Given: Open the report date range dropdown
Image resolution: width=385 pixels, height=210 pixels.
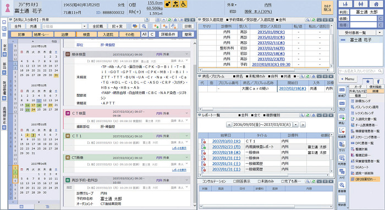Looking at the screenshot, I should pos(296,125).
